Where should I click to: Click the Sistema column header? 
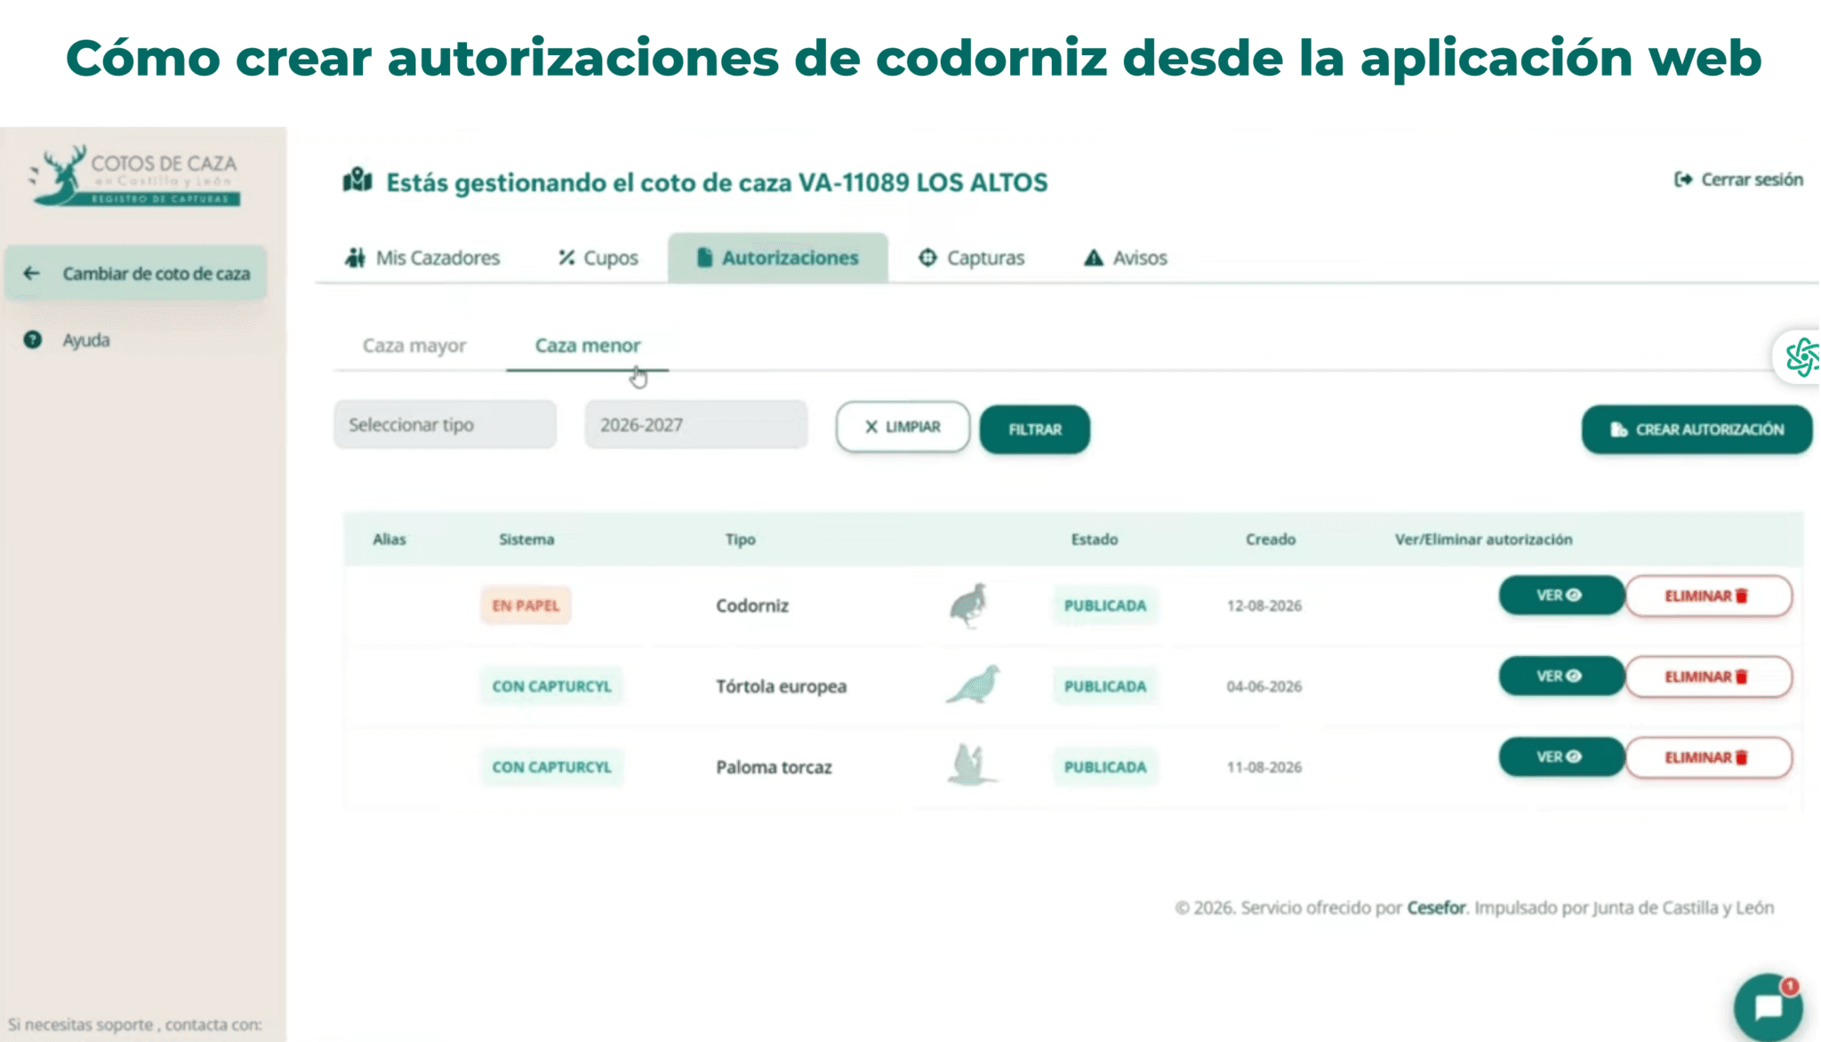click(526, 540)
